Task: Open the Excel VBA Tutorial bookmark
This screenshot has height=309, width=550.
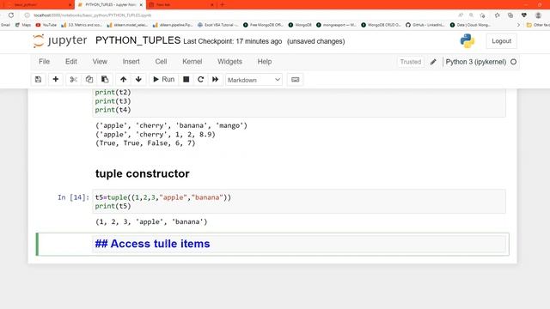Action: pyautogui.click(x=217, y=25)
